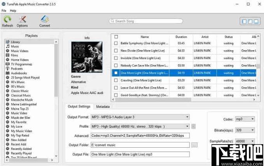The image size is (264, 166).
Task: Click the Output Folder browse button
Action: coord(194,145)
